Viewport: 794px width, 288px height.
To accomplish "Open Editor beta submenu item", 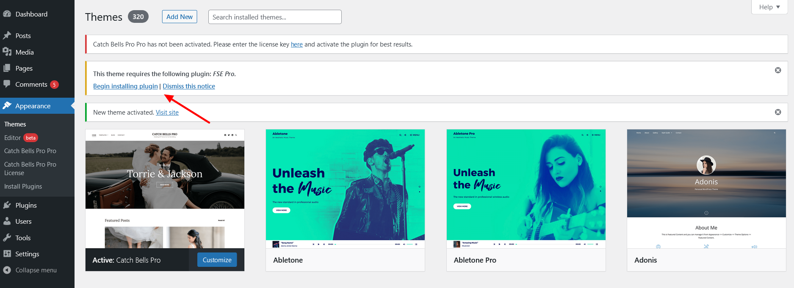I will [x=13, y=138].
